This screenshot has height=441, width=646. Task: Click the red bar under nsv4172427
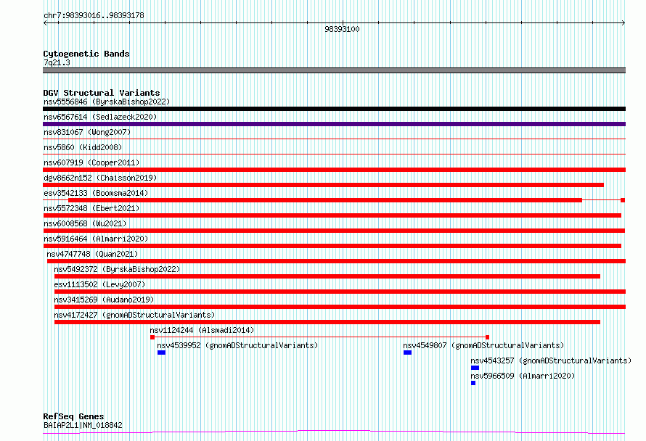point(327,322)
